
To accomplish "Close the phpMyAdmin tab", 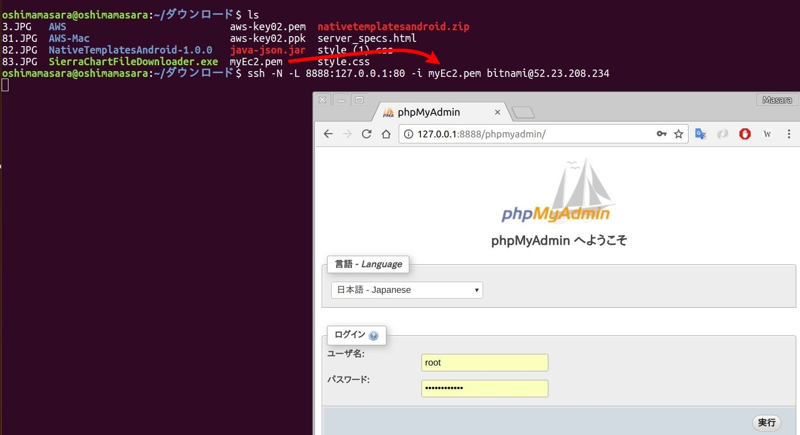I will pyautogui.click(x=497, y=112).
